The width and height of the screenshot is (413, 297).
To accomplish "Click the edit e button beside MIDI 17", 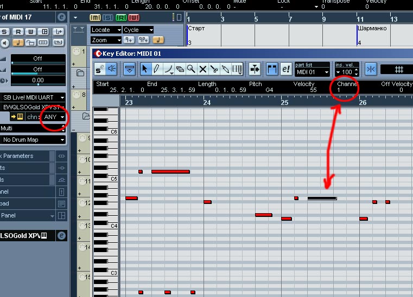I will pos(61,17).
